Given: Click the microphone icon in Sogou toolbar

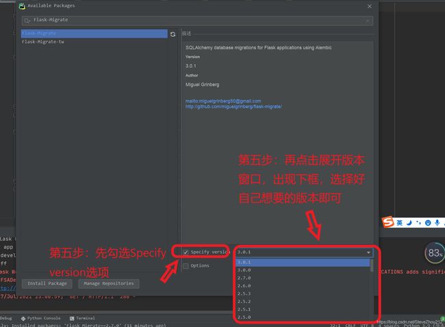Looking at the screenshot, I should click(437, 223).
